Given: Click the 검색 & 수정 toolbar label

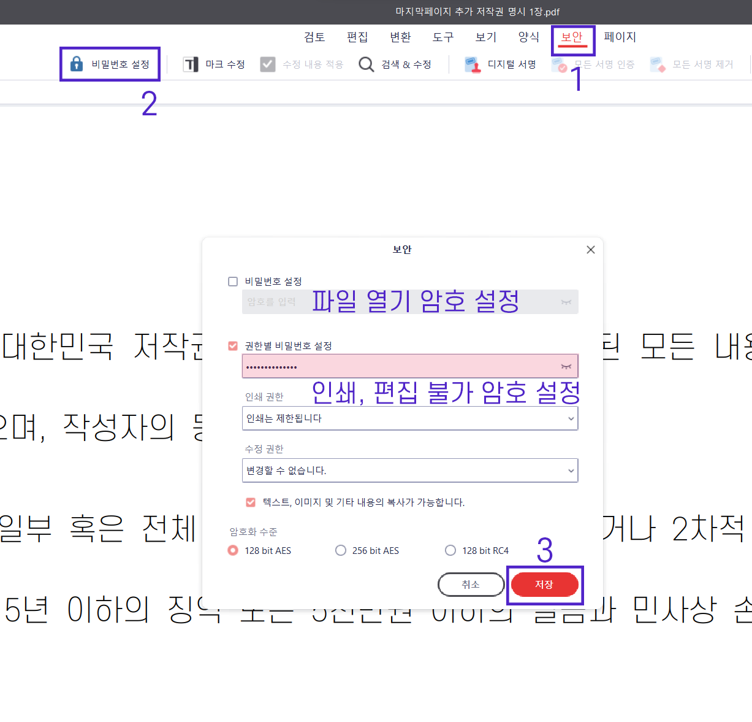Looking at the screenshot, I should point(406,64).
